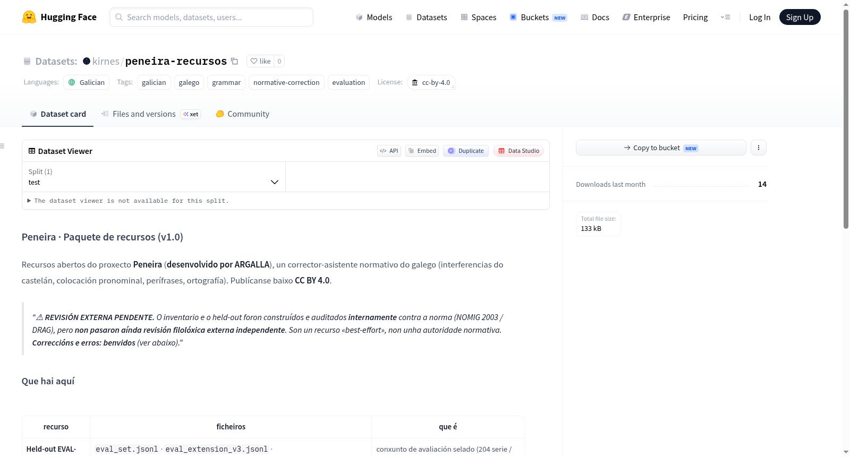Click the 'Que hai aquí' heading

pyautogui.click(x=48, y=381)
